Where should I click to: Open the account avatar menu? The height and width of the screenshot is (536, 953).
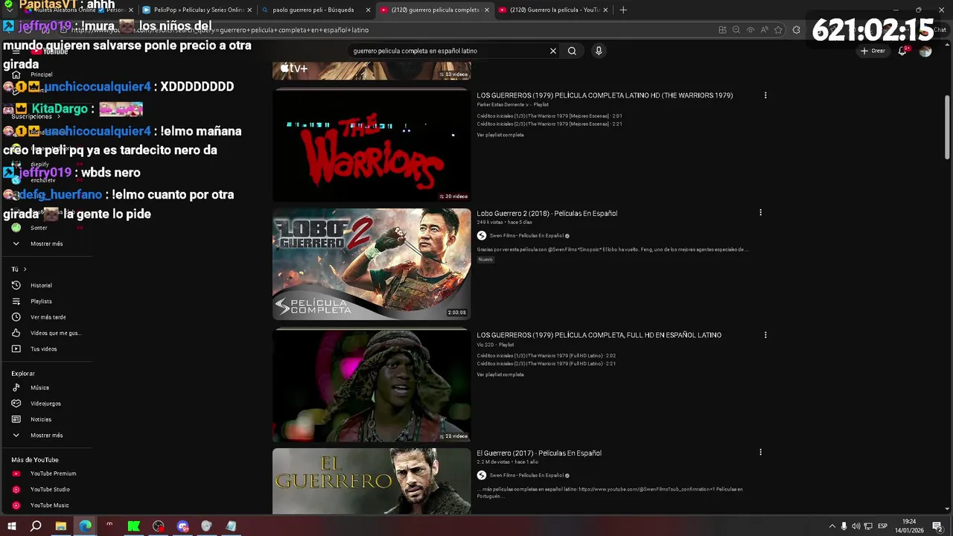pyautogui.click(x=925, y=51)
